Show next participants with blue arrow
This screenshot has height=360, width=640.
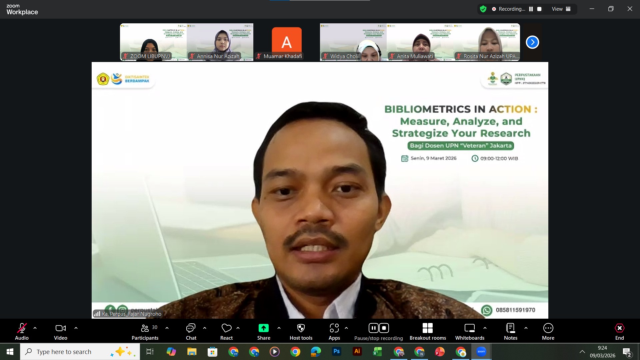pyautogui.click(x=532, y=42)
